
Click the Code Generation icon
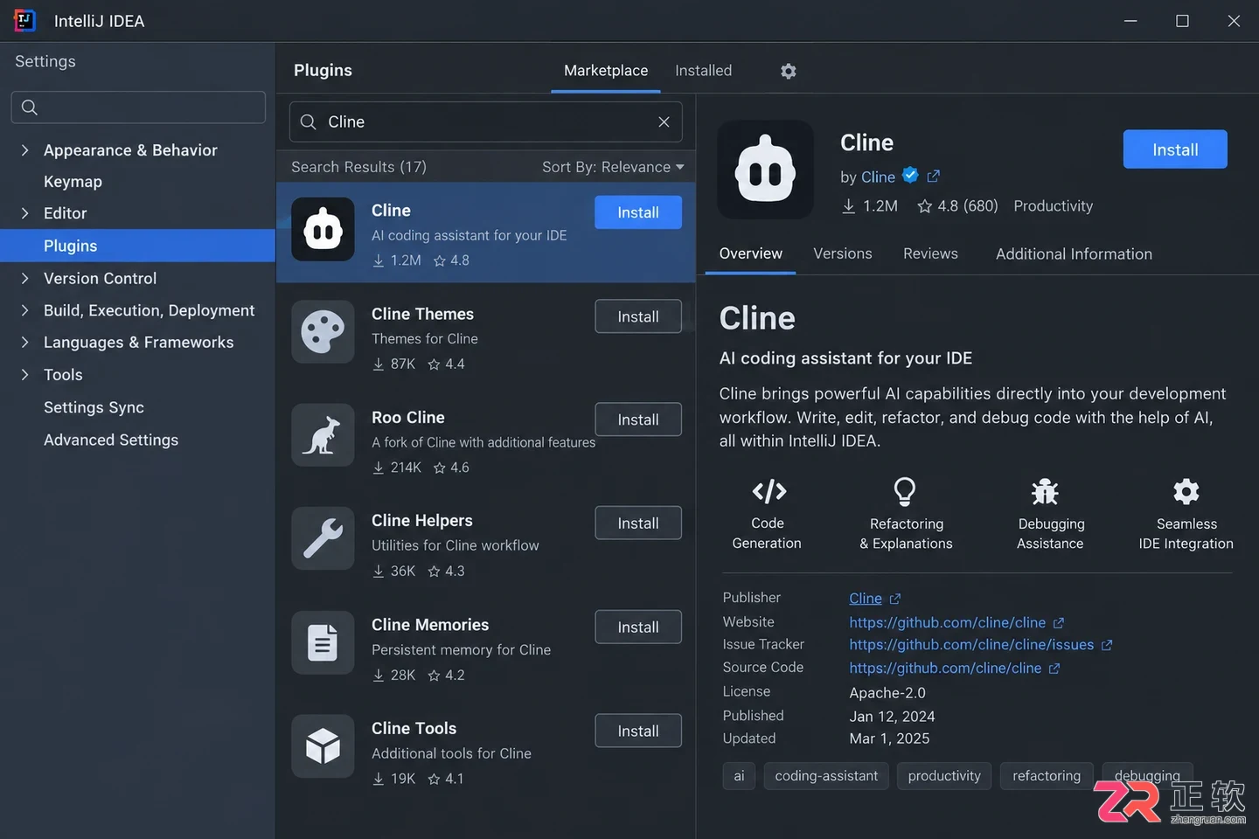click(769, 492)
